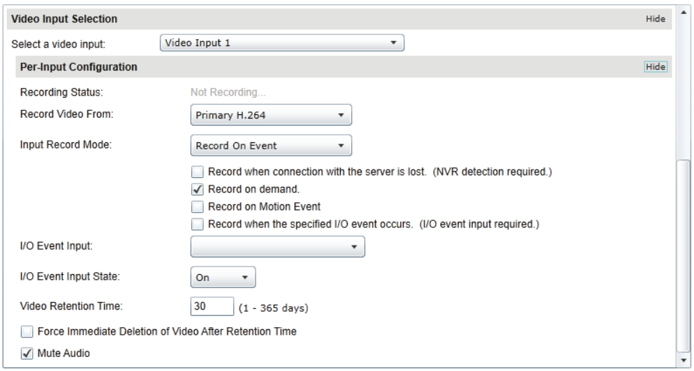Screen dimensions: 694x371
Task: Hide the Video Input Selection section
Action: 655,19
